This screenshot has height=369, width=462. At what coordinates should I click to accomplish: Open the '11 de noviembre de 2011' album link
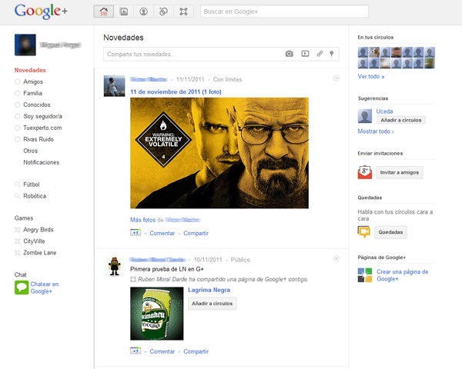(176, 91)
